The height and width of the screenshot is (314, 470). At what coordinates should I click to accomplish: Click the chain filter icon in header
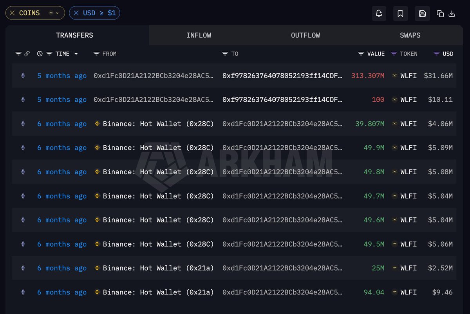(x=18, y=54)
